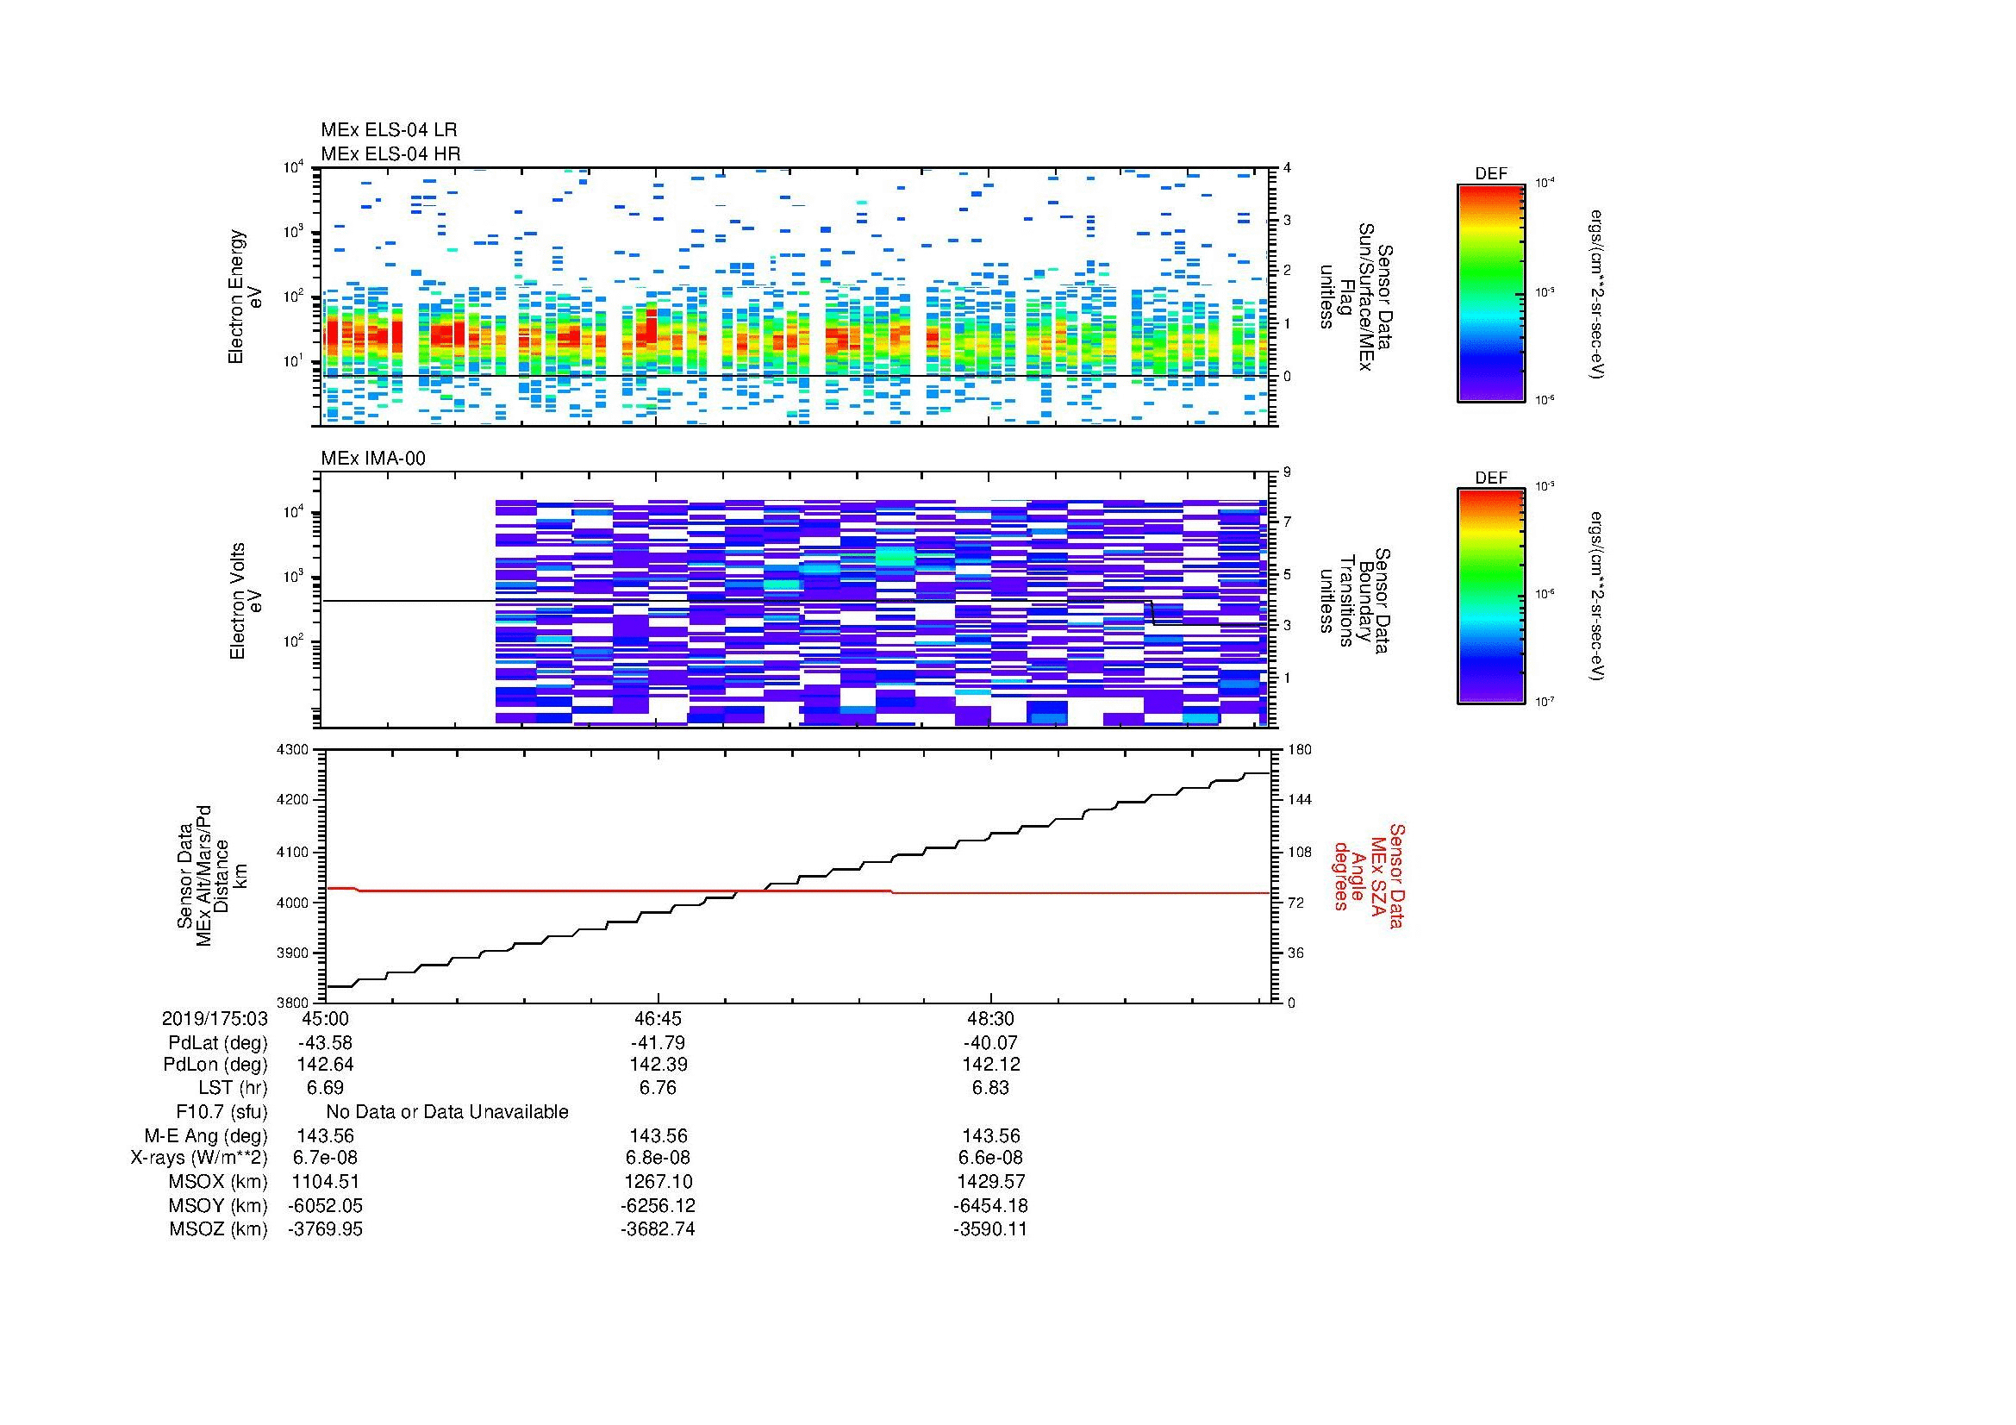Click the PdLon (deg) row label

coord(215,1065)
